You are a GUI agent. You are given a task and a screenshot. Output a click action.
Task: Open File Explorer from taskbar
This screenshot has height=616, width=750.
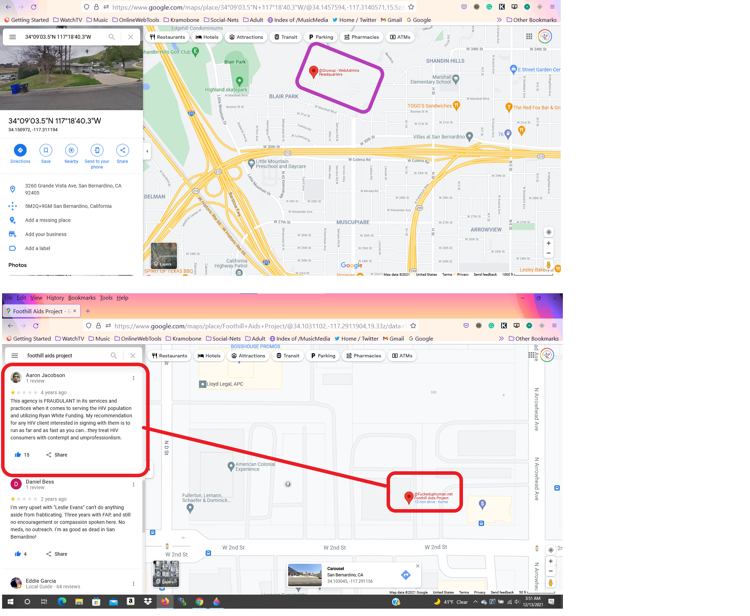[79, 602]
